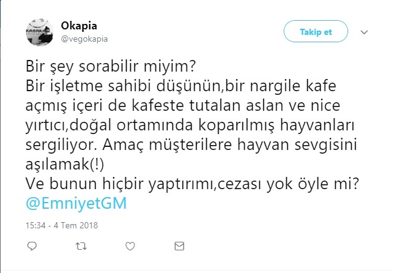393x273 pixels.
Task: Retweet this tweet using the retweet icon
Action: pos(81,246)
